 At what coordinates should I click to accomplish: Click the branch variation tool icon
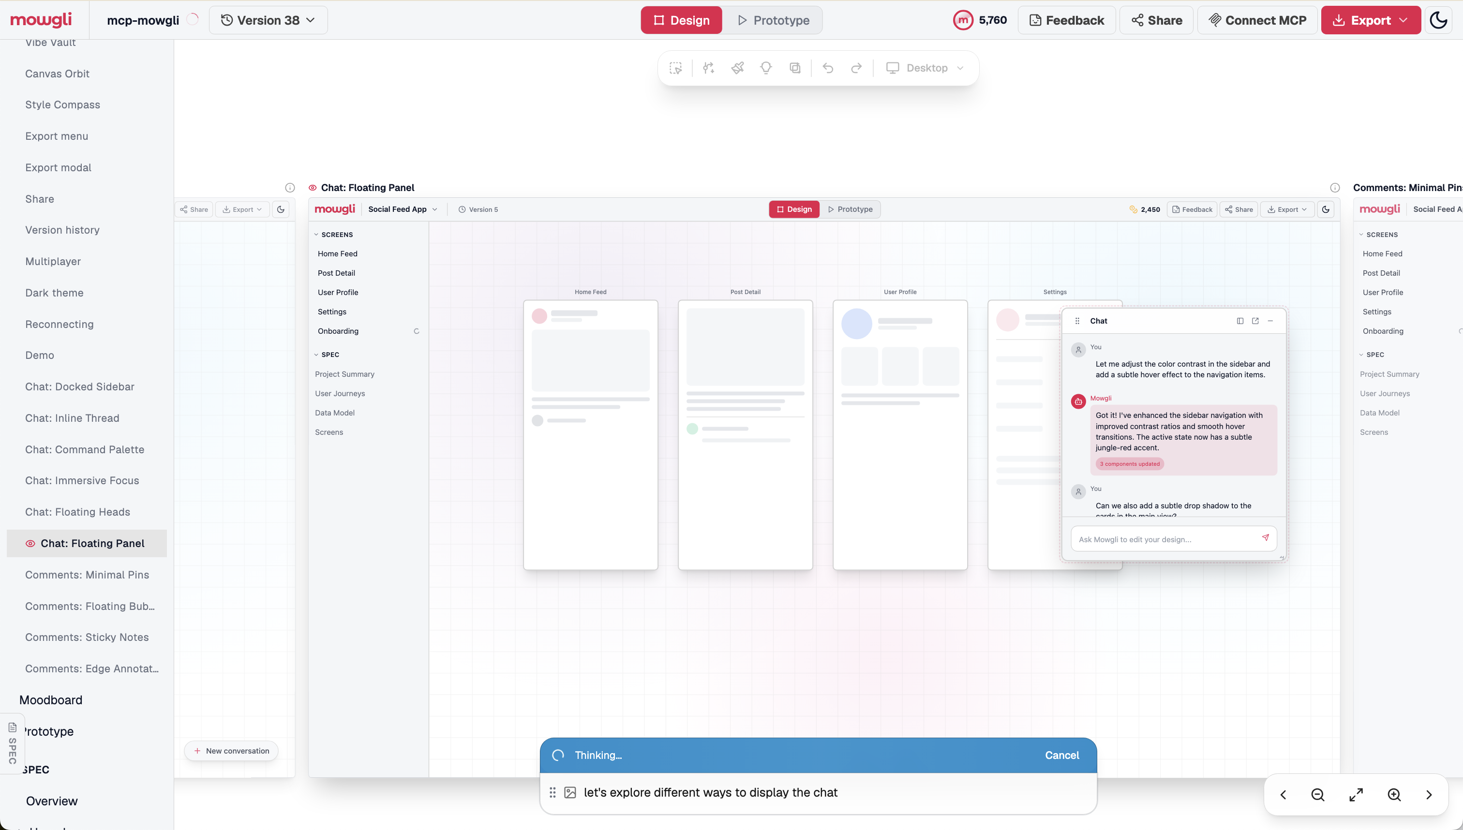click(x=709, y=68)
